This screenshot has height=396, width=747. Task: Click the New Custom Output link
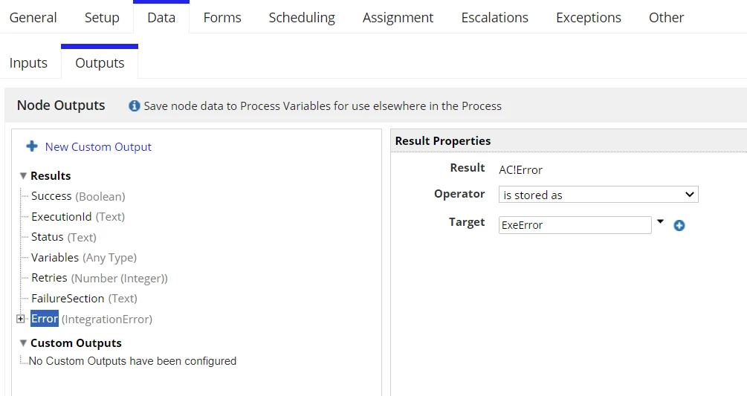point(98,146)
